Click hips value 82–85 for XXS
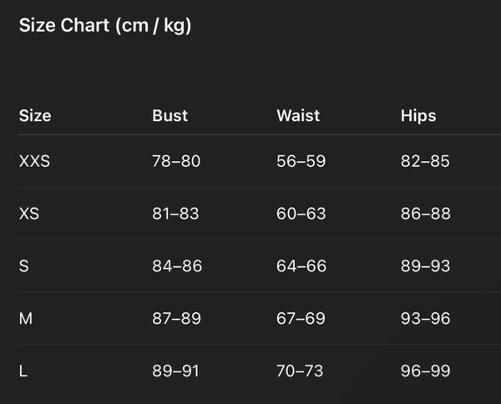Viewport: 501px width, 404px height. pyautogui.click(x=425, y=161)
